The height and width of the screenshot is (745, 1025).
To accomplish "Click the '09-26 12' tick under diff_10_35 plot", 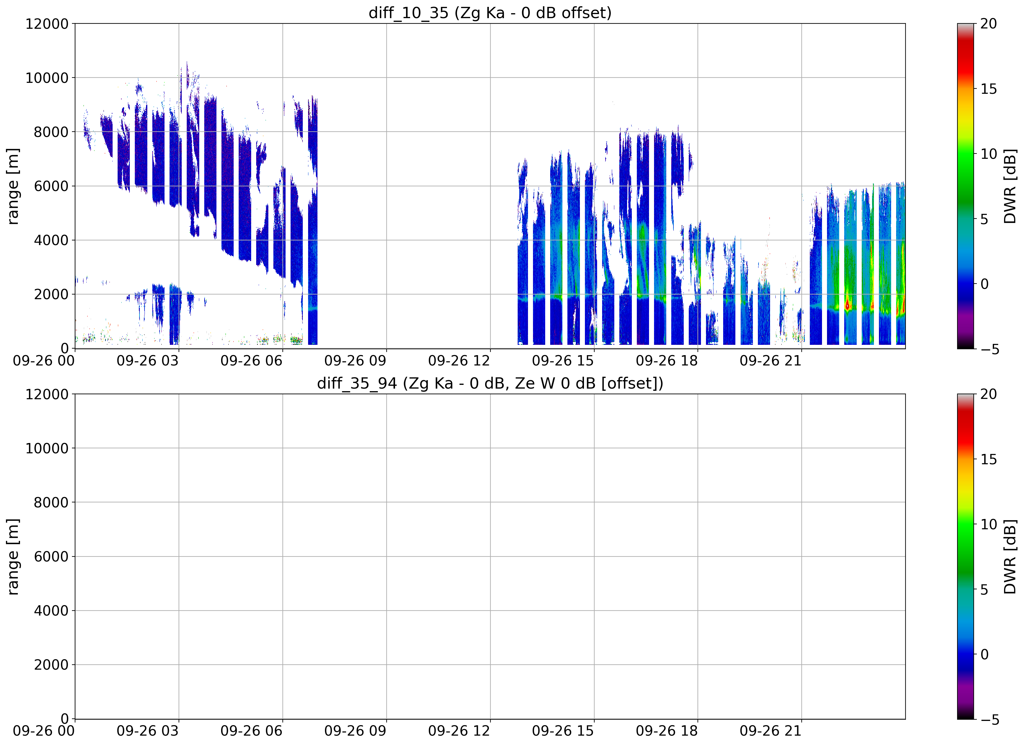I will 459,360.
